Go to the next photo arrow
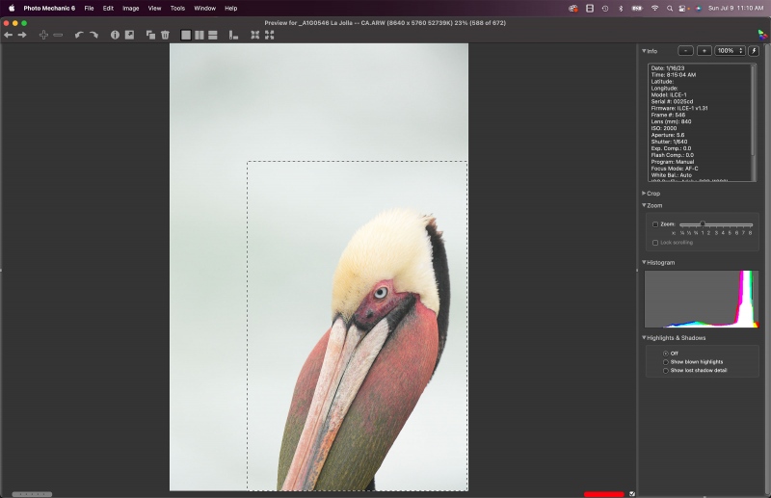The height and width of the screenshot is (498, 771). [x=22, y=35]
